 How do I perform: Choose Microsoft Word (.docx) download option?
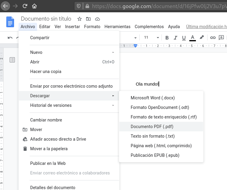pos(153,98)
